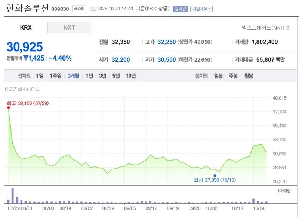Click the red highest-price marker dot
The height and width of the screenshot is (217, 299).
coord(8,108)
